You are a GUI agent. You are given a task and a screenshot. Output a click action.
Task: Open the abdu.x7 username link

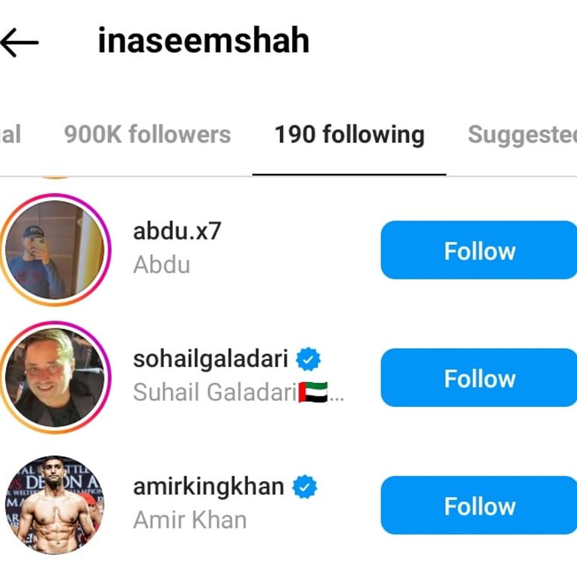pos(177,231)
